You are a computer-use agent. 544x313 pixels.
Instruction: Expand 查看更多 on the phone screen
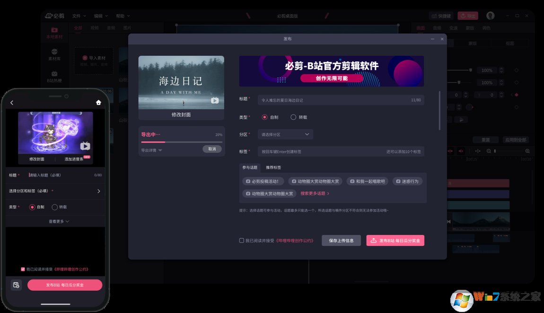[x=59, y=221]
